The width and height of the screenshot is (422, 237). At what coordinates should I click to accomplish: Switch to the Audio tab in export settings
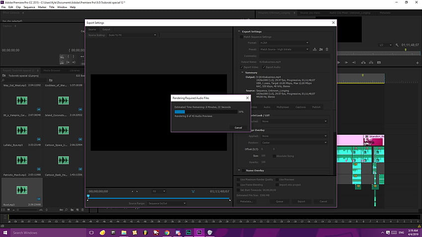pos(267,107)
